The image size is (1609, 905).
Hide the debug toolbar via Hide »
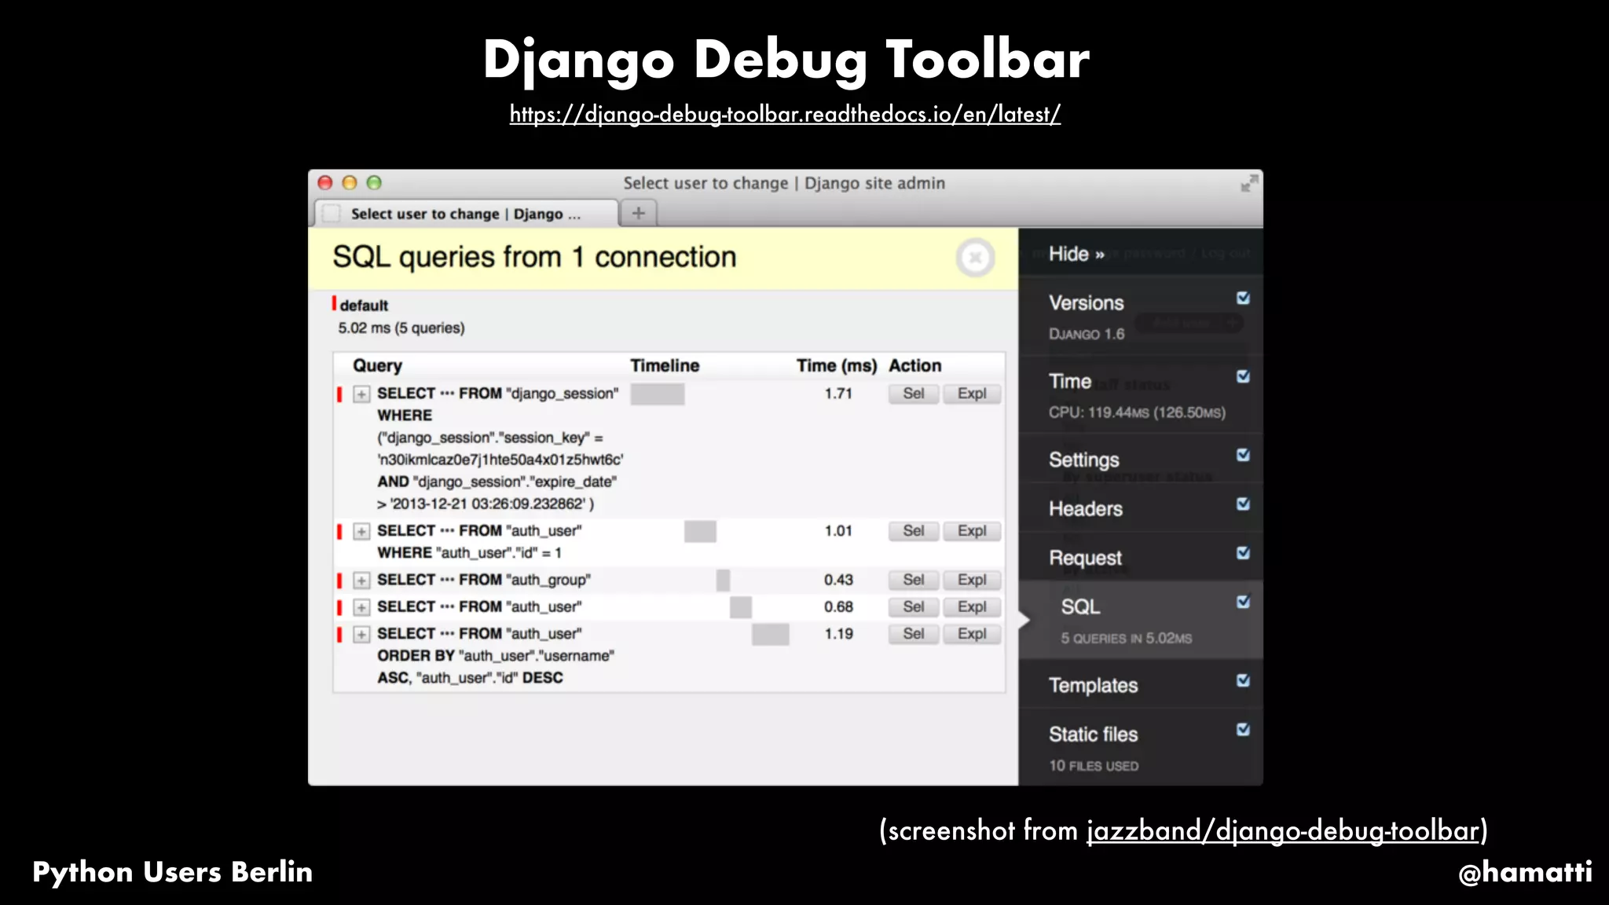pos(1076,254)
